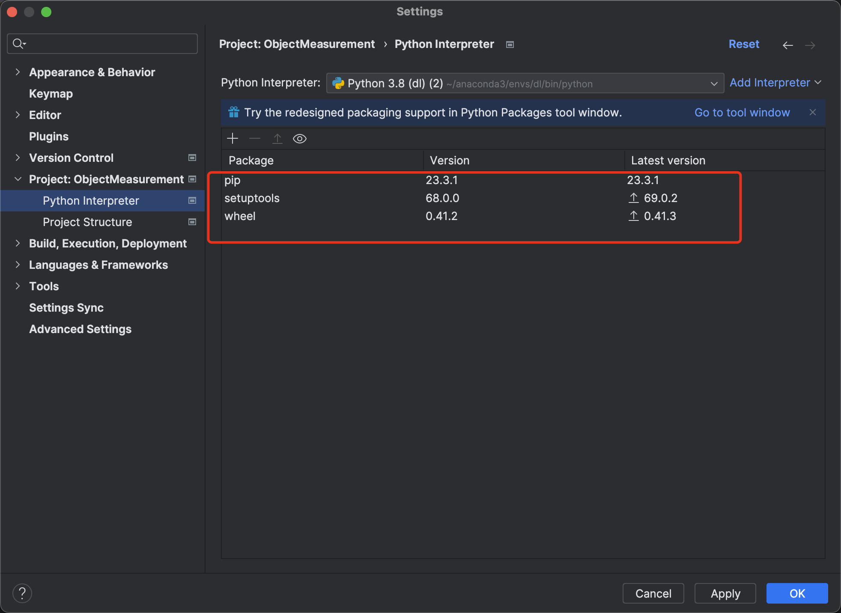Select the setuptools package row
Image resolution: width=841 pixels, height=613 pixels.
(x=252, y=198)
